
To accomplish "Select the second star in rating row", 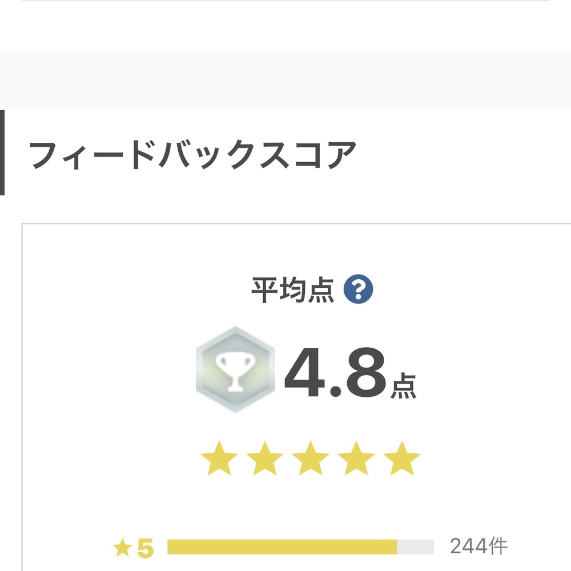I will pyautogui.click(x=265, y=459).
